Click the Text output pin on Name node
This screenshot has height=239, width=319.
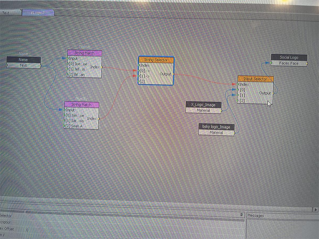(40, 65)
